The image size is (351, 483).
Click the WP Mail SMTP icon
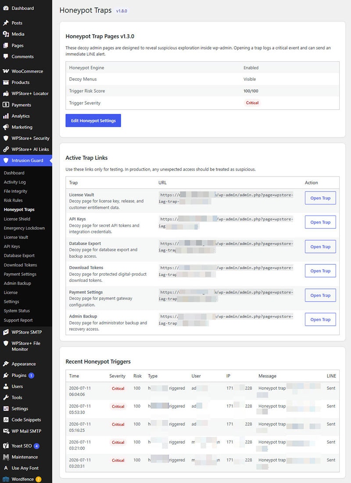click(6, 431)
